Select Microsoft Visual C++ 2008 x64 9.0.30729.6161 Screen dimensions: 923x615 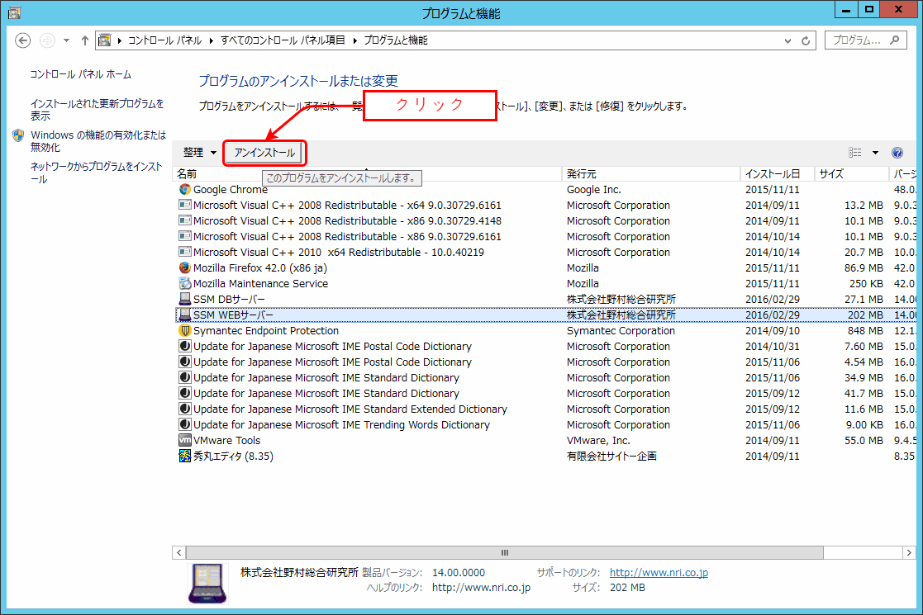click(347, 206)
